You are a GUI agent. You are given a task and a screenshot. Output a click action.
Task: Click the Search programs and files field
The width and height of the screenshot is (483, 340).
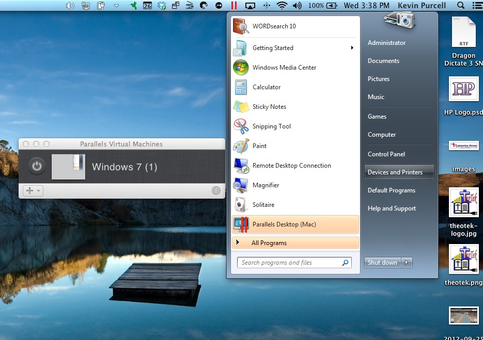tap(294, 263)
